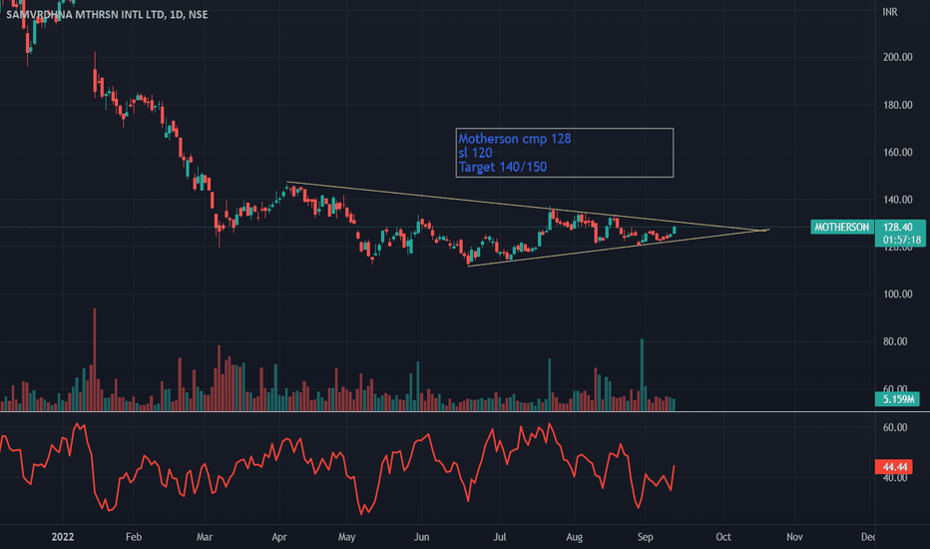Click the Aug time axis label
Image resolution: width=930 pixels, height=549 pixels.
click(574, 537)
